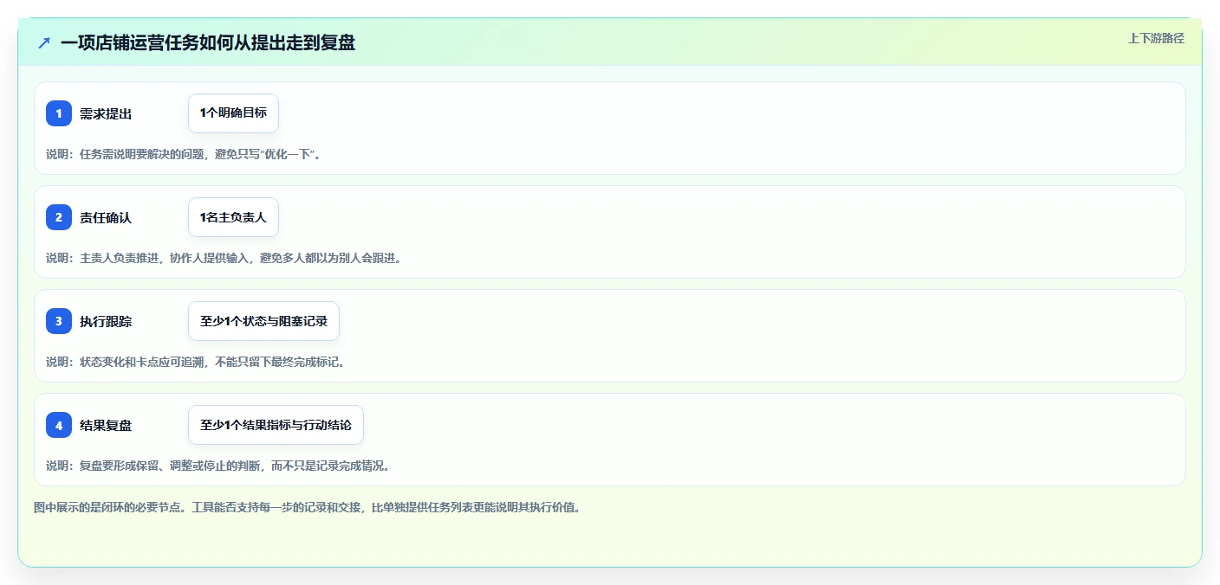Click the step 2 number badge
The image size is (1220, 585).
click(x=59, y=217)
